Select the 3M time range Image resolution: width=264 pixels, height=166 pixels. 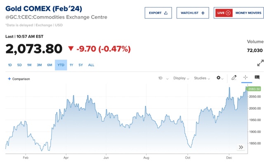pyautogui.click(x=39, y=65)
